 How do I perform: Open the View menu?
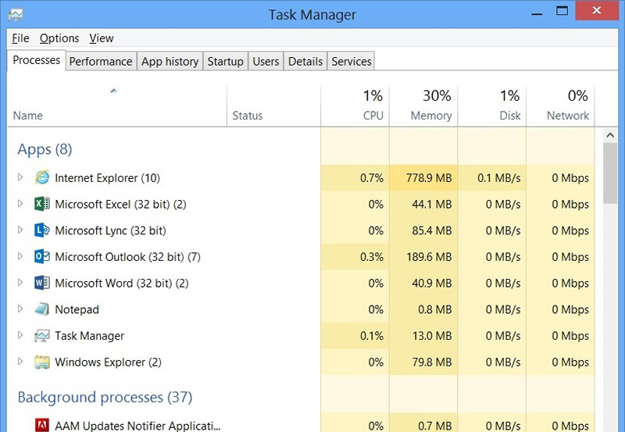pos(102,38)
